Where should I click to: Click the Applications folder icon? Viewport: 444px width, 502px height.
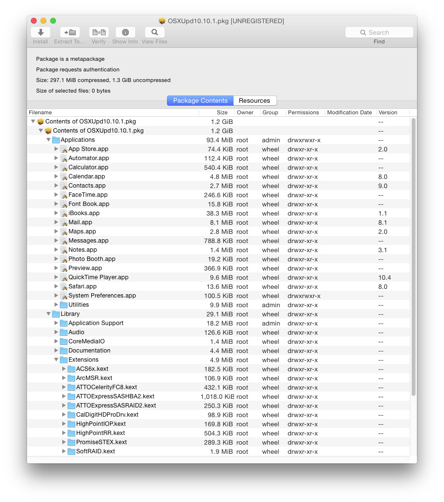[x=56, y=140]
